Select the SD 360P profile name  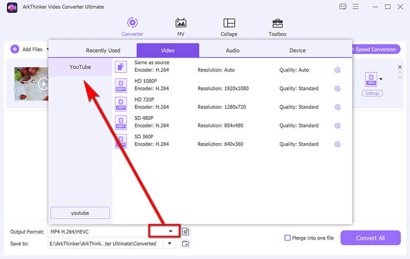[143, 136]
